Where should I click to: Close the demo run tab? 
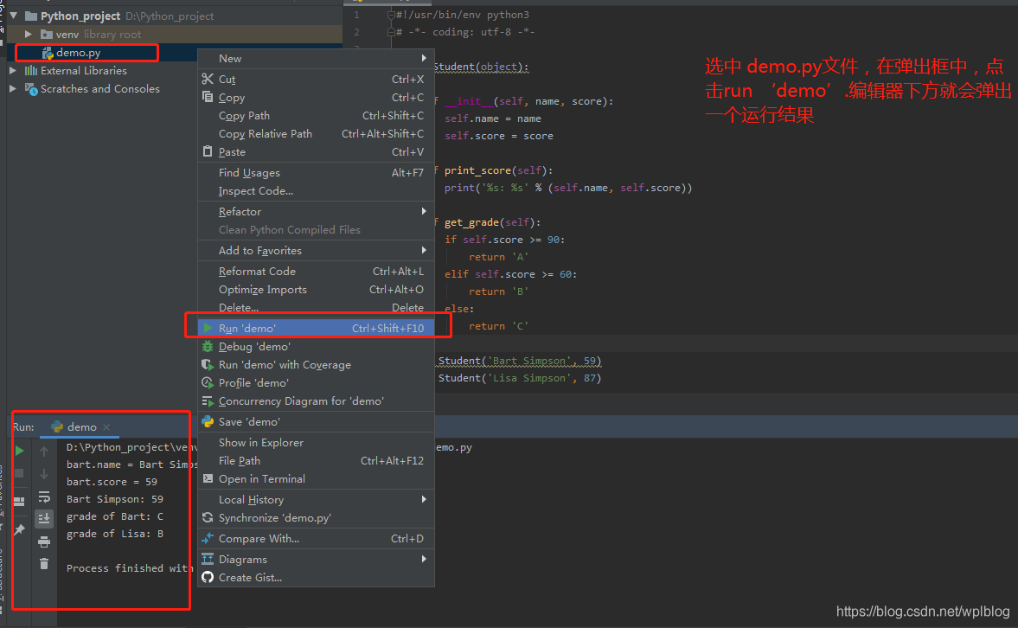coord(106,426)
